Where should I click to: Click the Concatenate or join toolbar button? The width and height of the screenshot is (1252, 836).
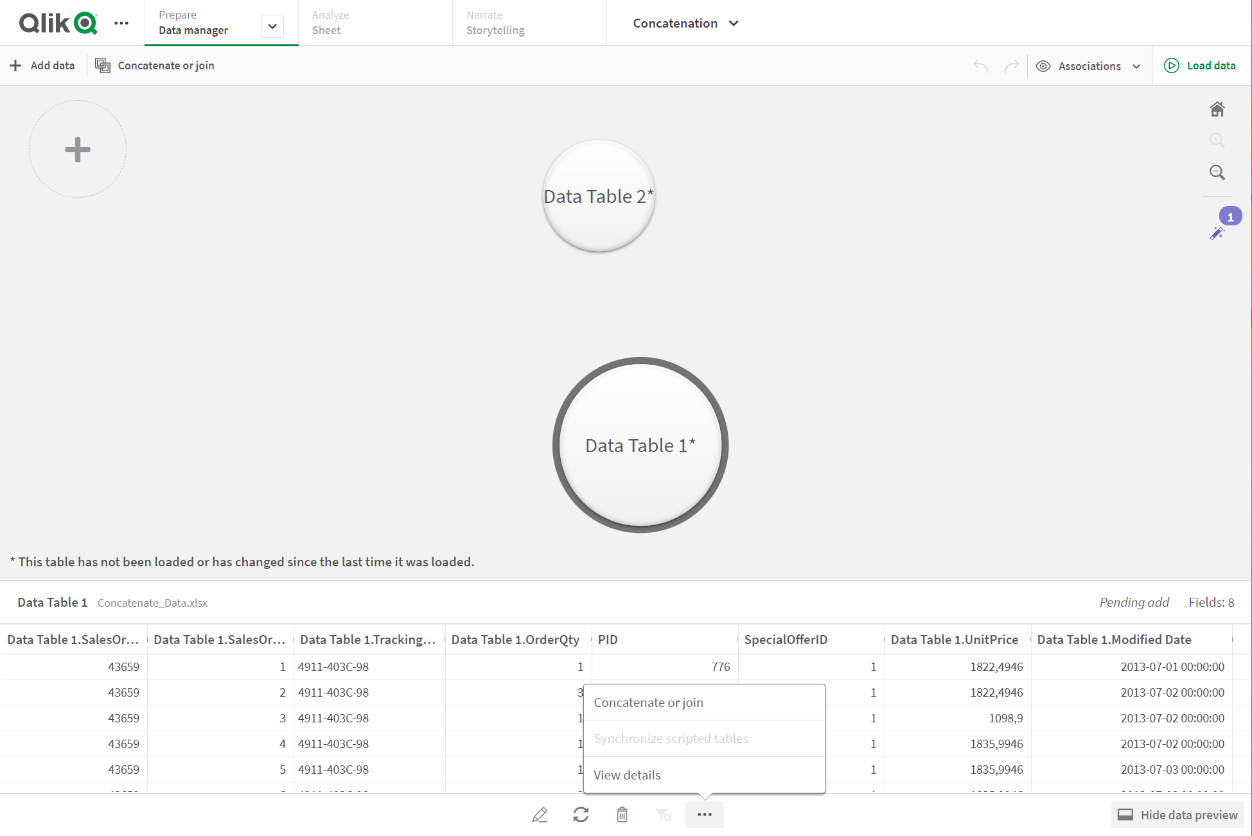coord(155,64)
